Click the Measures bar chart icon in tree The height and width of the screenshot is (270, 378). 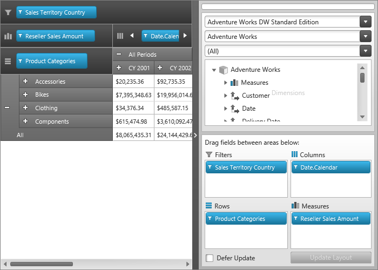[x=234, y=83]
